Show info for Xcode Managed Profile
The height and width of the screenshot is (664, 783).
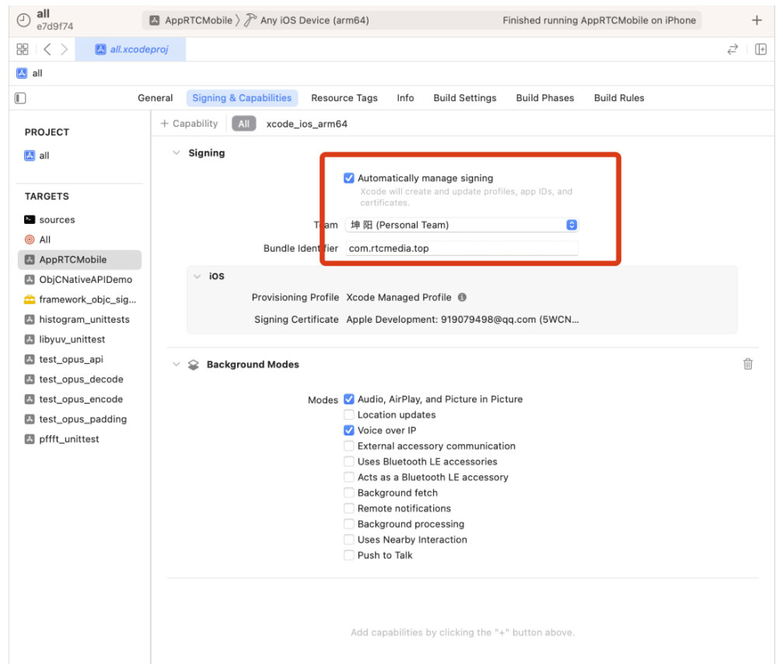tap(462, 298)
